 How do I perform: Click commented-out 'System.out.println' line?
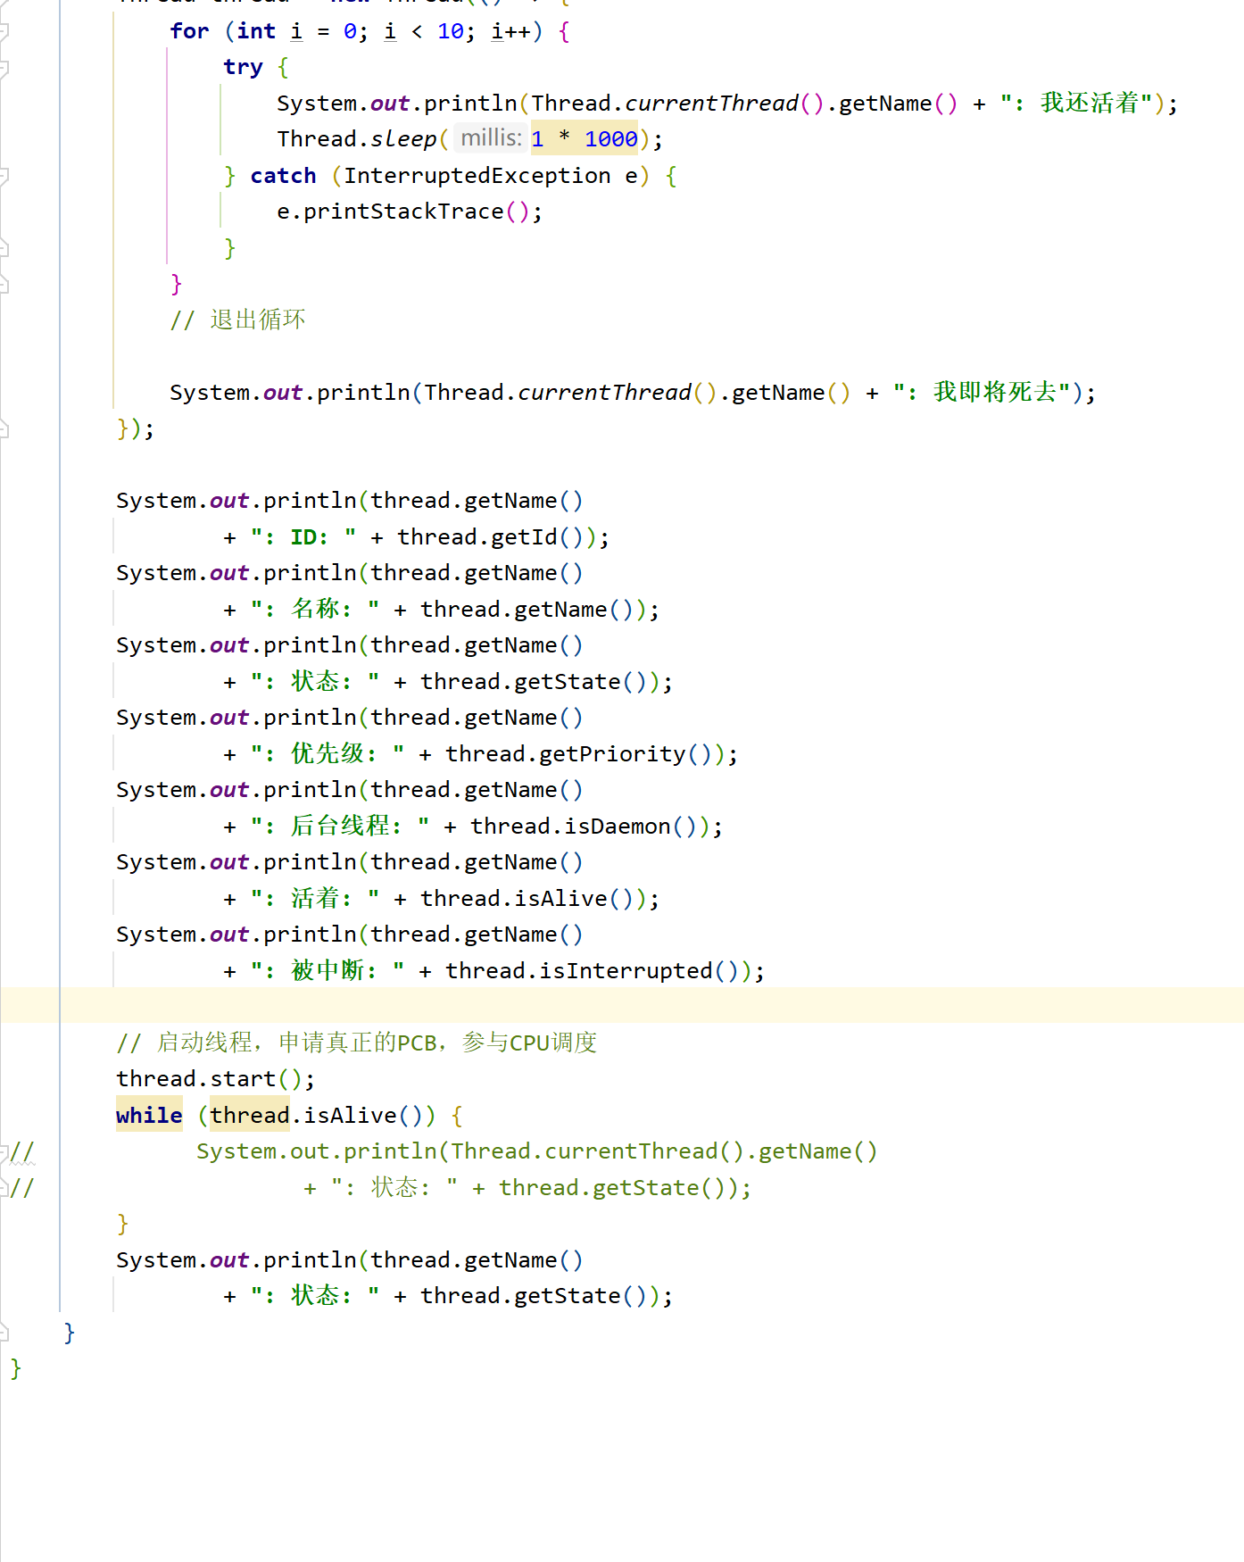[537, 1151]
